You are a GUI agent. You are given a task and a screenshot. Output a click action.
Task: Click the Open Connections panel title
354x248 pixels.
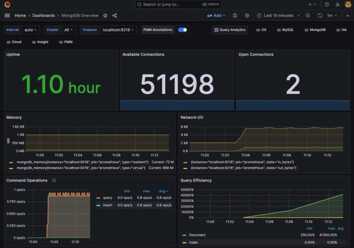256,54
